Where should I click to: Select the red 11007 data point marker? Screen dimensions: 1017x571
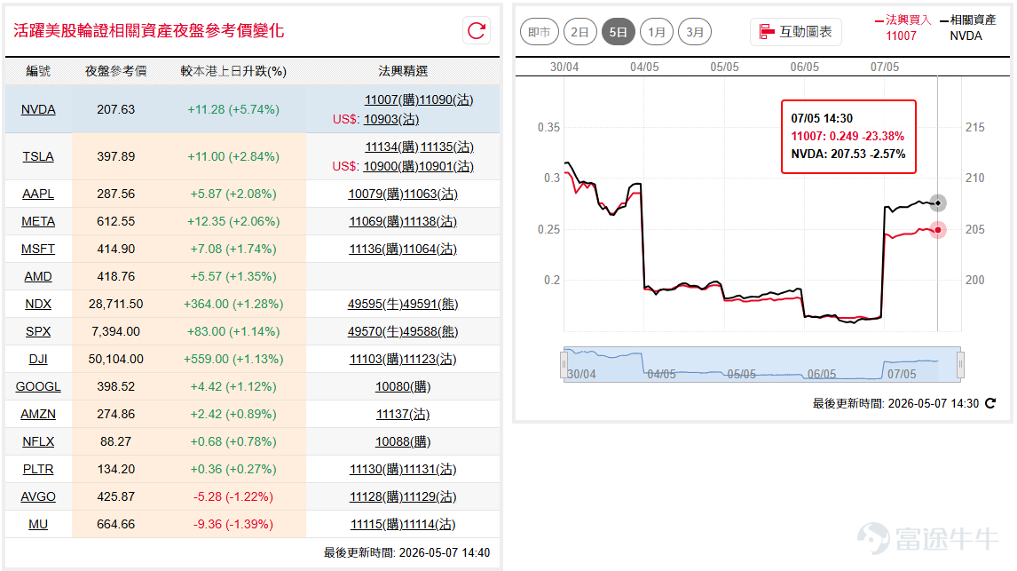point(938,230)
